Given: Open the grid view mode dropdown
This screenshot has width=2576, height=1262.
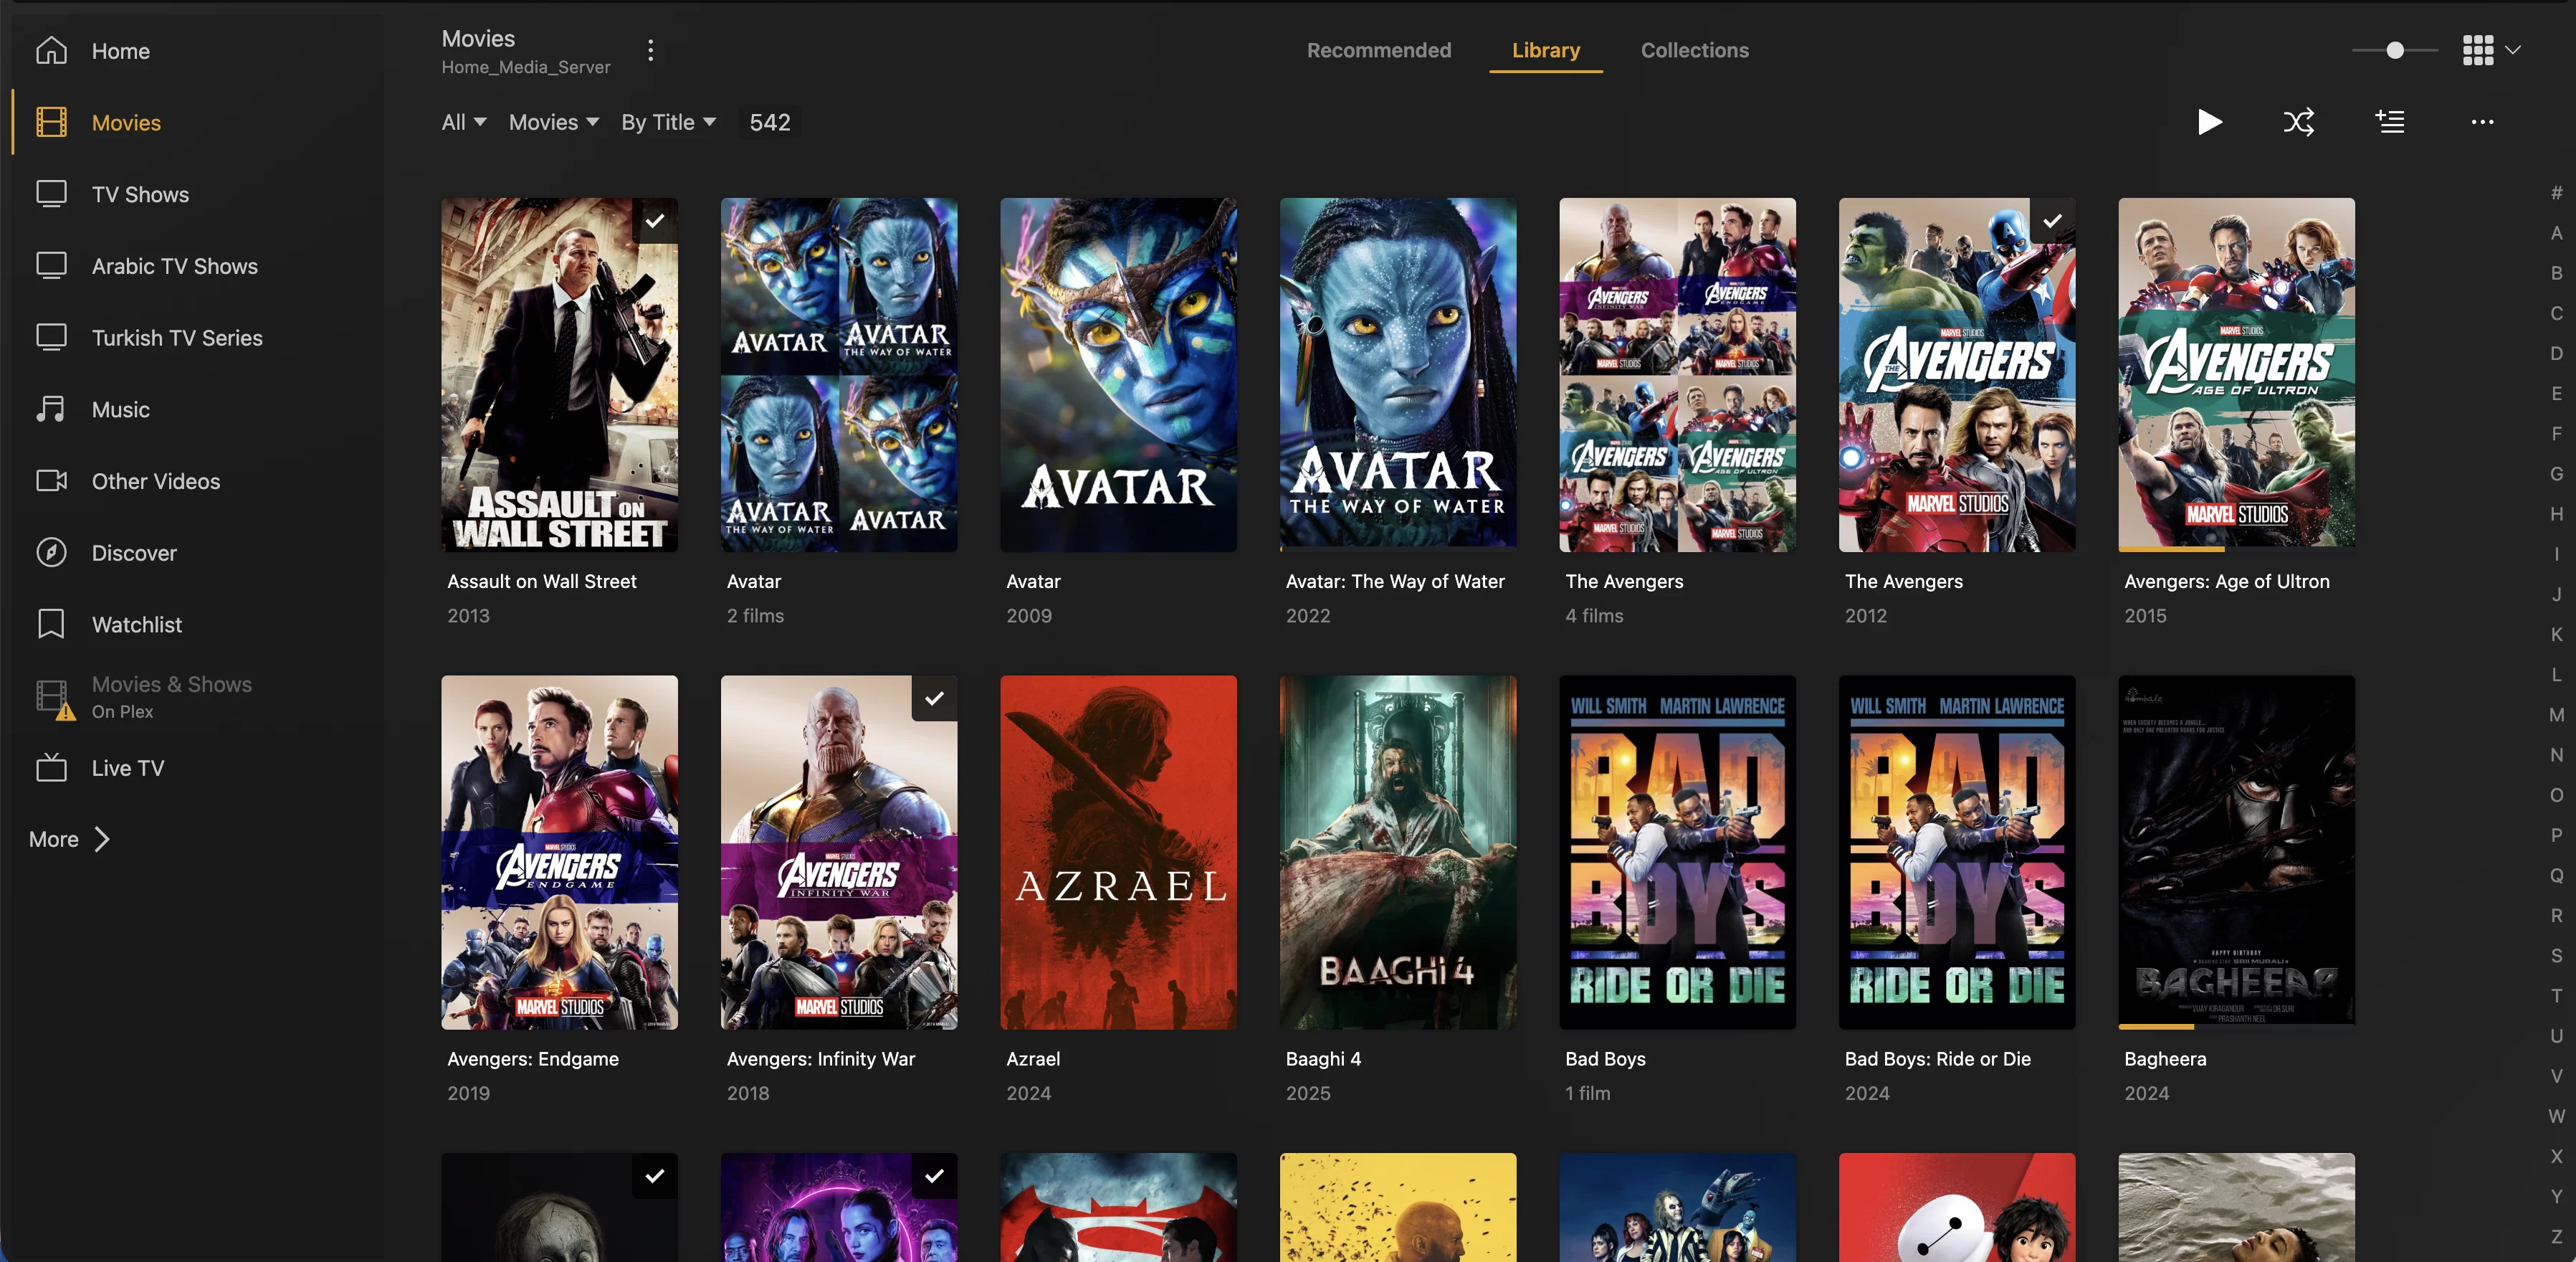Looking at the screenshot, I should click(x=2491, y=49).
